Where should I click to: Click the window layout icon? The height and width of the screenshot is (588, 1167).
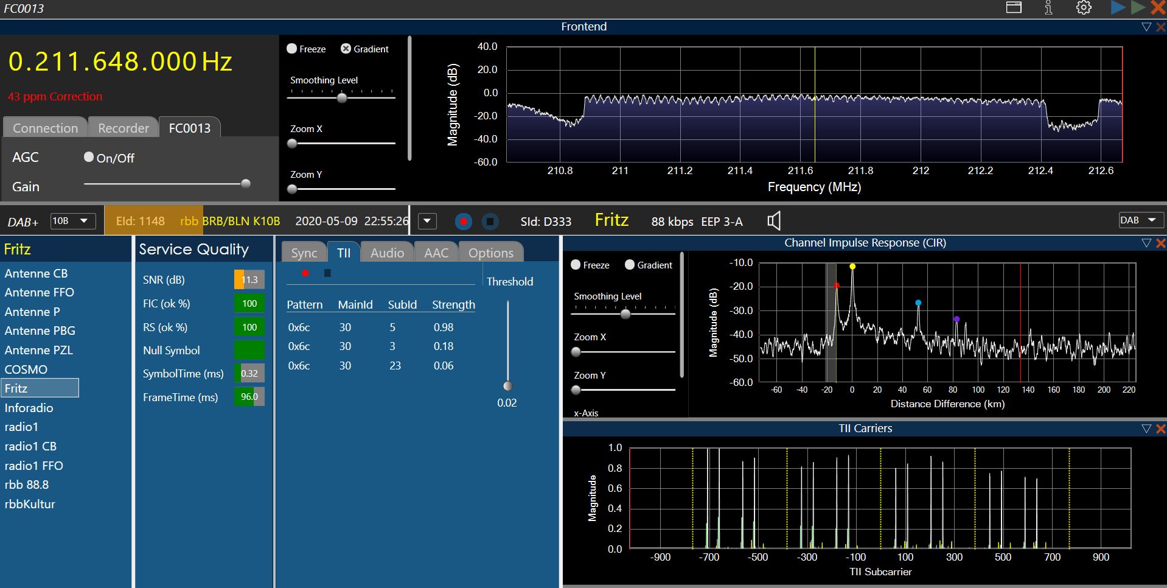pos(1014,8)
